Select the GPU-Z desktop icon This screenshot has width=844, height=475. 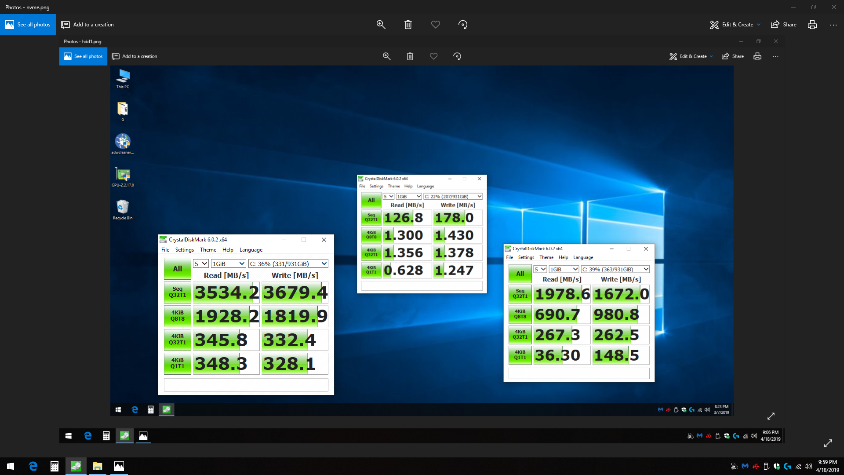[x=123, y=177]
